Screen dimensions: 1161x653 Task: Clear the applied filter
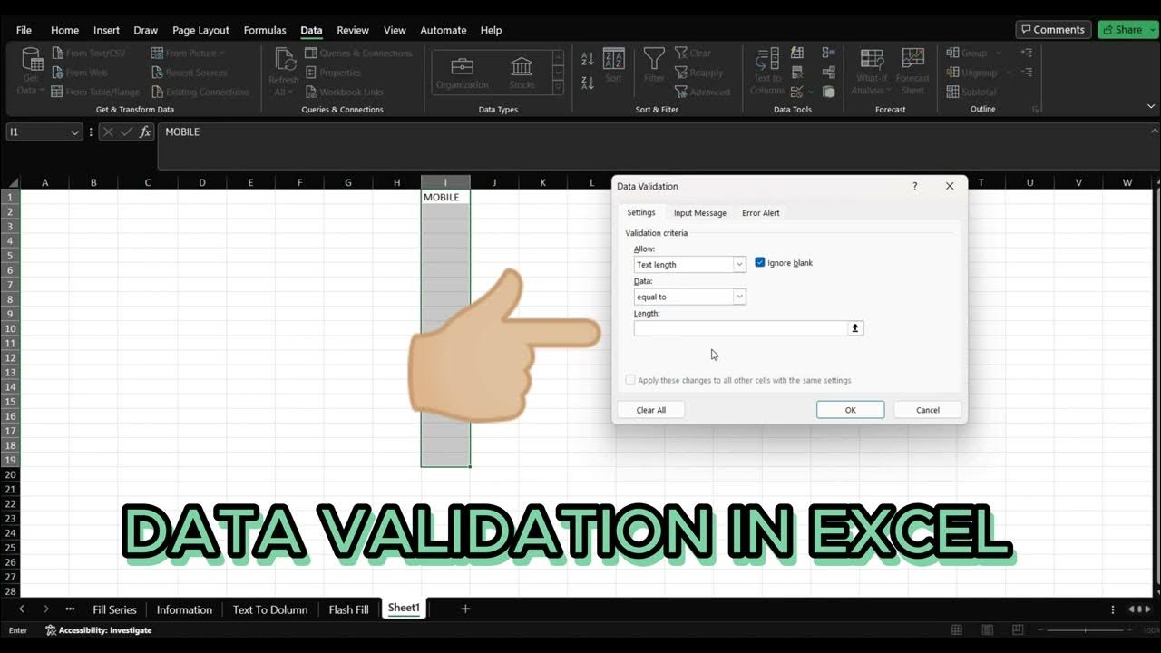[694, 53]
